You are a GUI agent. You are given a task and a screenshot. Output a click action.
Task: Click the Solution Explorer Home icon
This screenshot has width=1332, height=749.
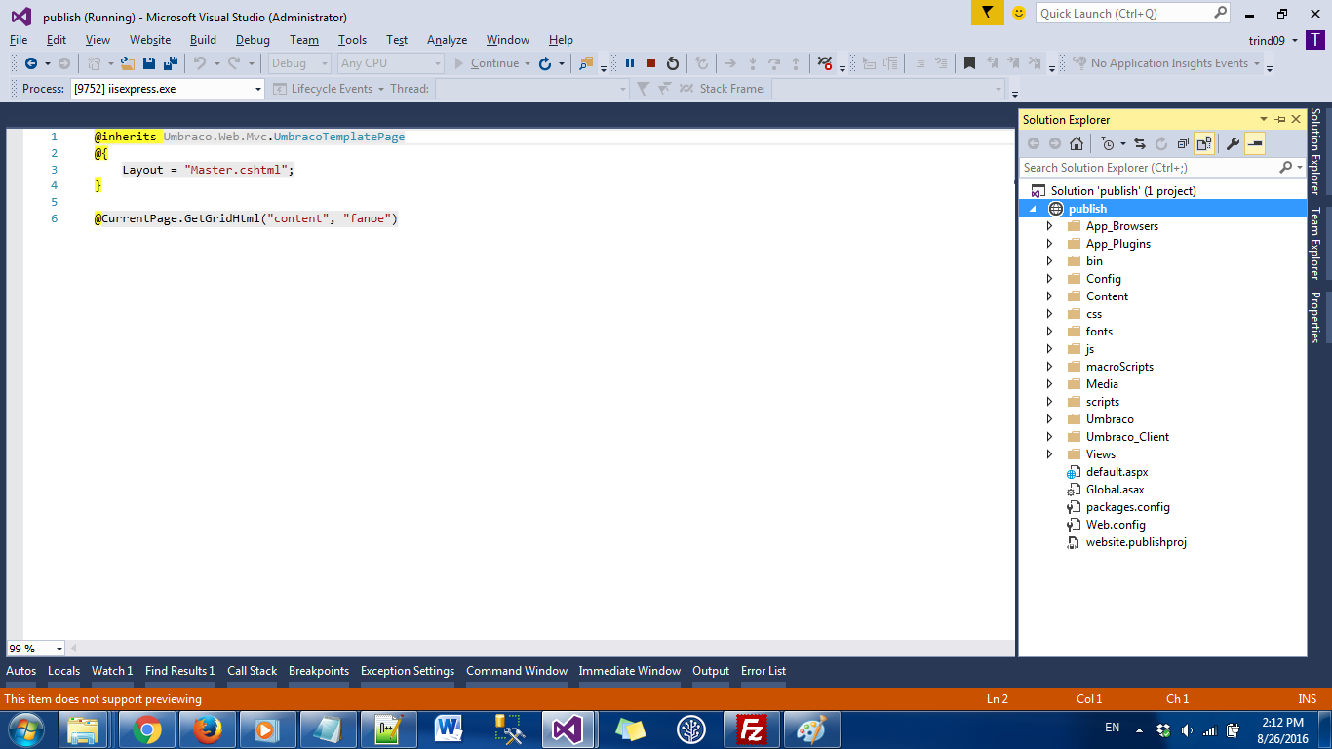click(x=1077, y=143)
